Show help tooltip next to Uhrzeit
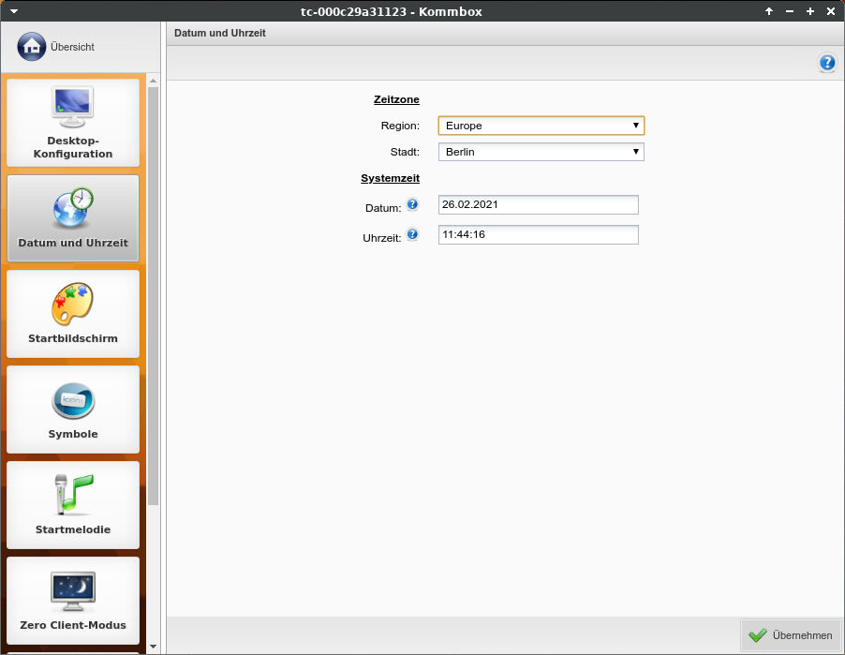 coord(412,234)
